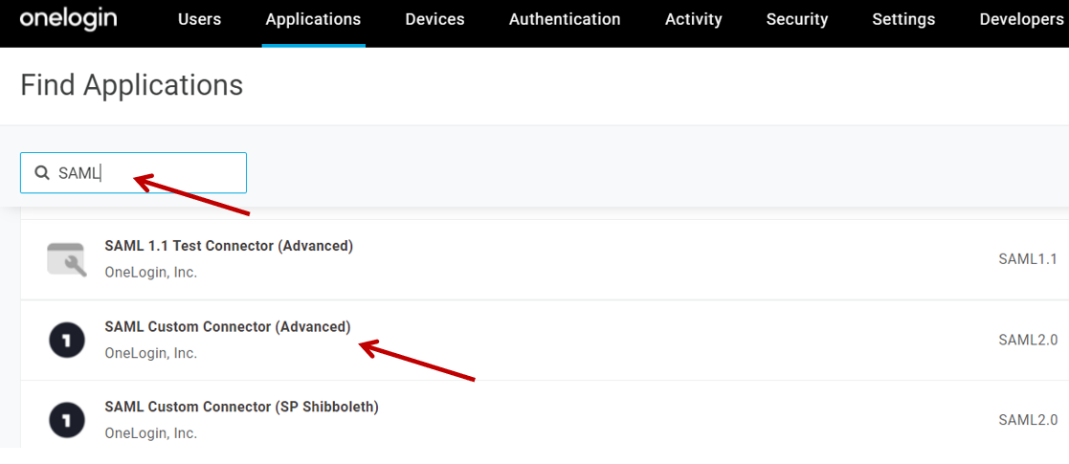Select SAML 1.1 Test Connector (Advanced)
Viewport: 1069px width, 464px height.
(x=229, y=246)
